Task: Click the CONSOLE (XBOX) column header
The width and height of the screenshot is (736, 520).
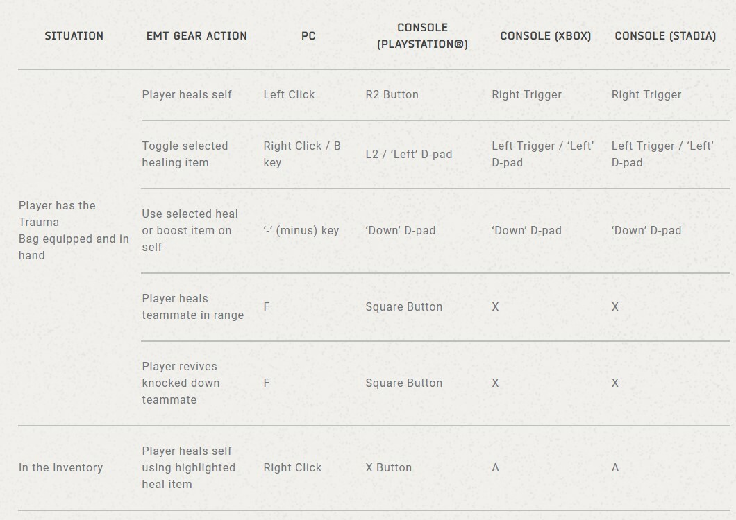Action: point(546,35)
